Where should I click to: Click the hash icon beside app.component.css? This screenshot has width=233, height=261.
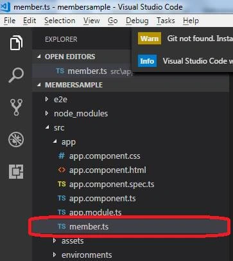pyautogui.click(x=62, y=156)
